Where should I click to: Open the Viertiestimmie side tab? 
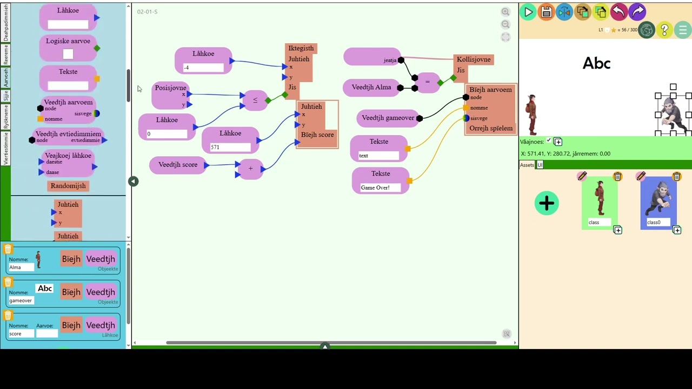tap(6, 148)
